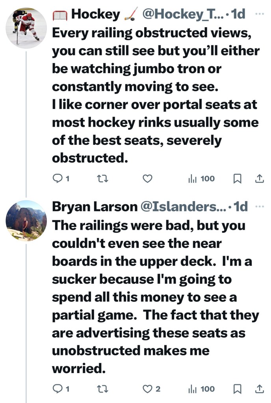
Task: Bookmark Bryan Larson's tweet
Action: click(x=238, y=389)
